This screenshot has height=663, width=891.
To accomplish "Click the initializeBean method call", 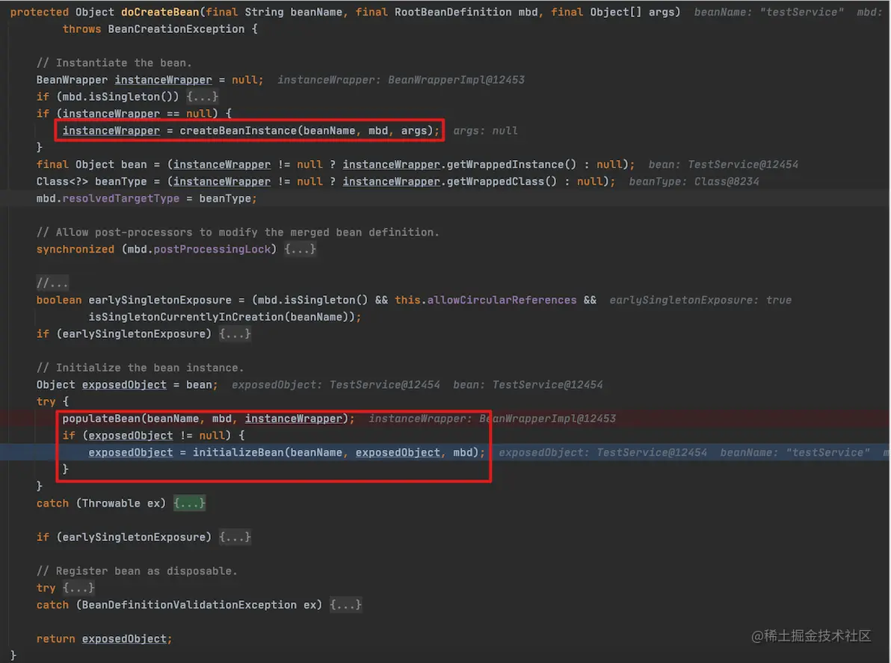I will pyautogui.click(x=238, y=452).
